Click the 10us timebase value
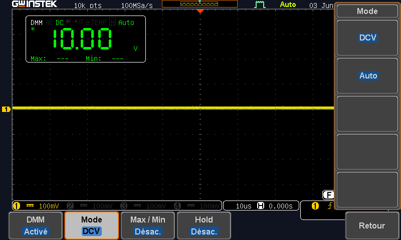 click(244, 206)
